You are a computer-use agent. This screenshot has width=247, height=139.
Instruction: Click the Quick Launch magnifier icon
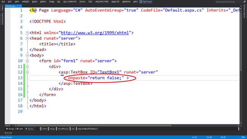(x=244, y=2)
